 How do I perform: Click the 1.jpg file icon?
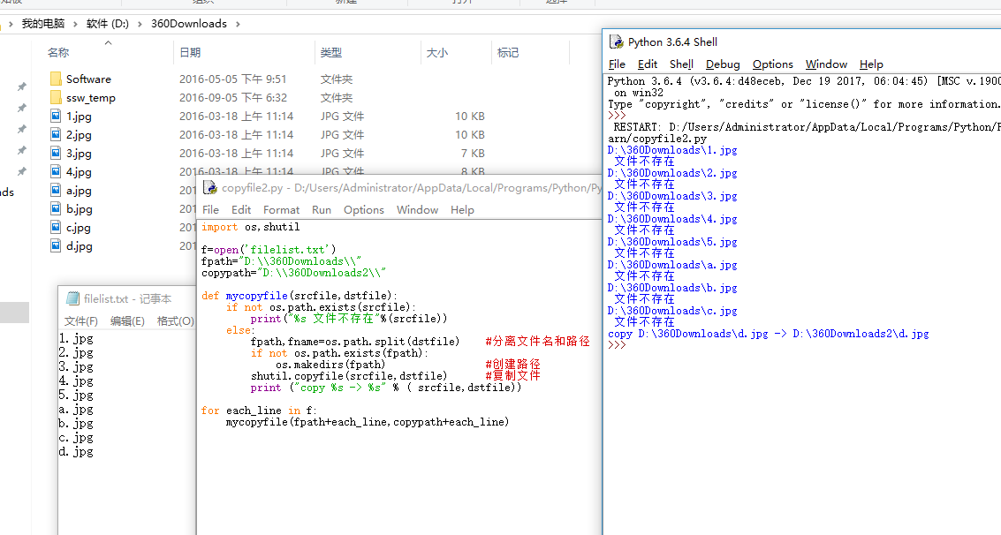click(56, 116)
